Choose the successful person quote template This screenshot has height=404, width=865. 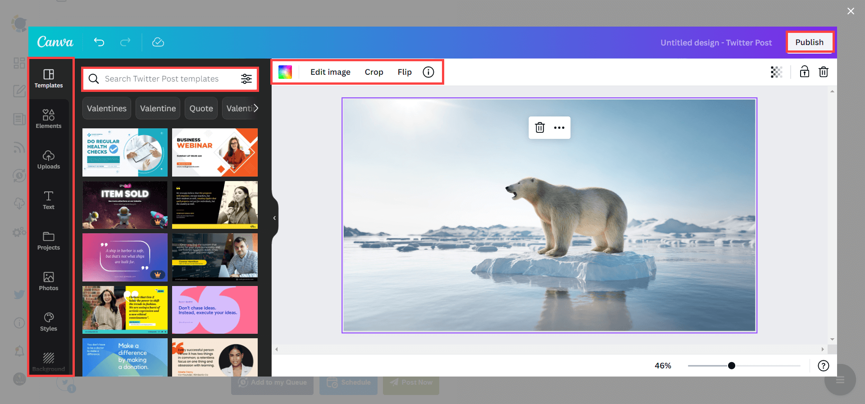click(215, 357)
